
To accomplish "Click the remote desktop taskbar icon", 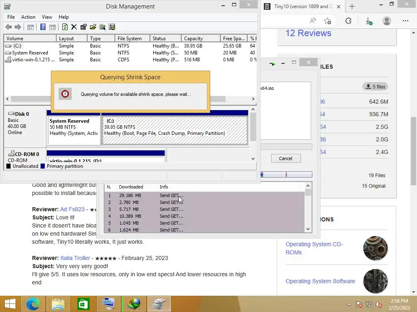I will point(108,304).
